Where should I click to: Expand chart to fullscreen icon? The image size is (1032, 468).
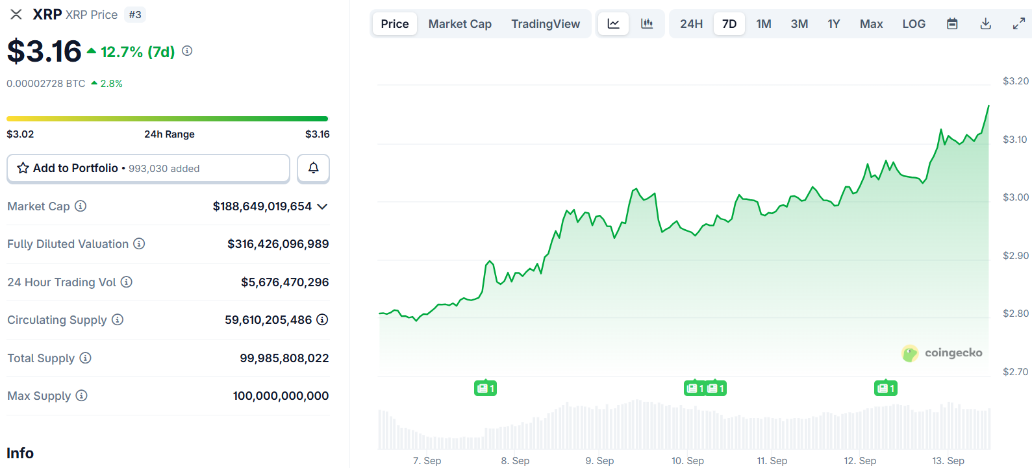(x=1019, y=24)
